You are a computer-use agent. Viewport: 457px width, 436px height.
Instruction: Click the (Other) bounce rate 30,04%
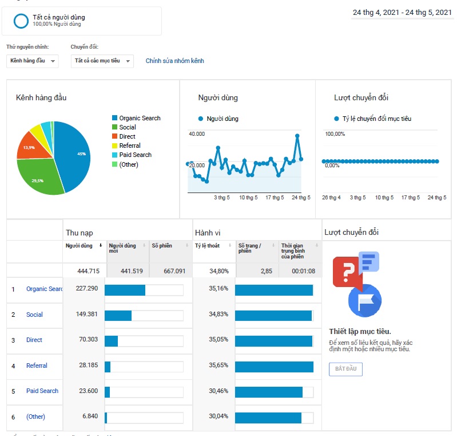[218, 416]
